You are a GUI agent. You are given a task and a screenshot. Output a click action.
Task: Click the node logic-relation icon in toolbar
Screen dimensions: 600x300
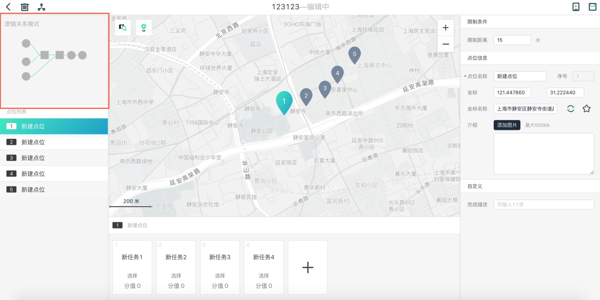[41, 6]
